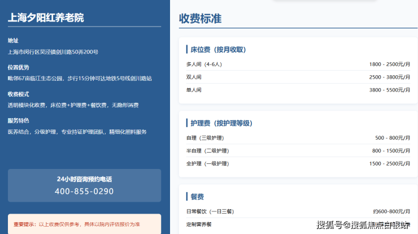The image size is (418, 234).
Task: Click the 重要提示 notice box
Action: pos(85,224)
